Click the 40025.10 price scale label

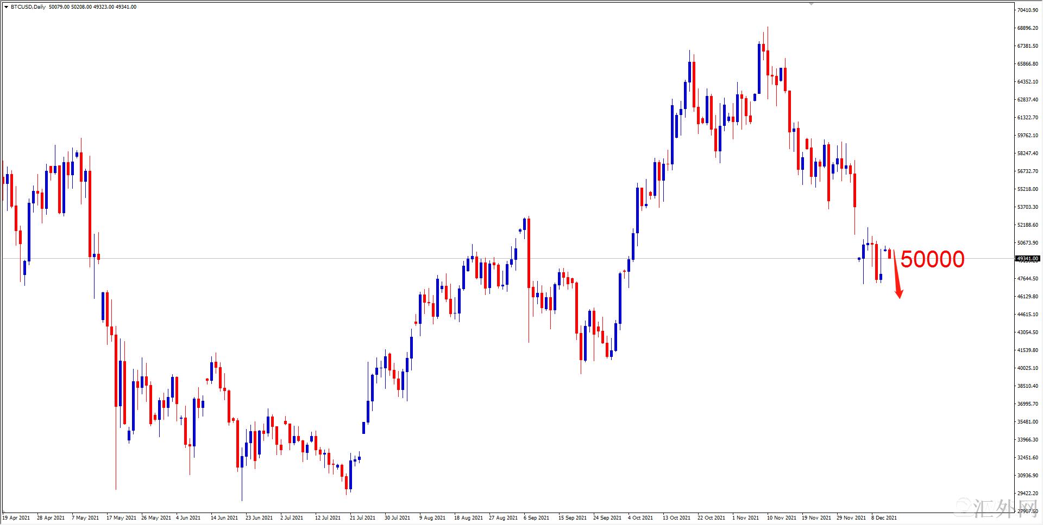pyautogui.click(x=1027, y=368)
